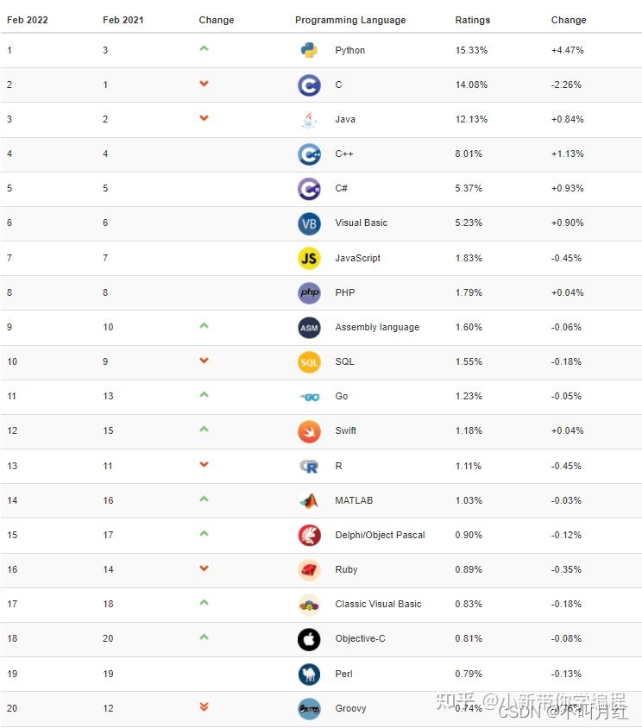The height and width of the screenshot is (728, 642).
Task: Click the Delphi/Object Pascal name
Action: click(380, 535)
